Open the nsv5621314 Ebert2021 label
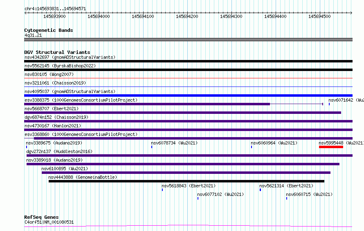The image size is (364, 231). point(286,186)
